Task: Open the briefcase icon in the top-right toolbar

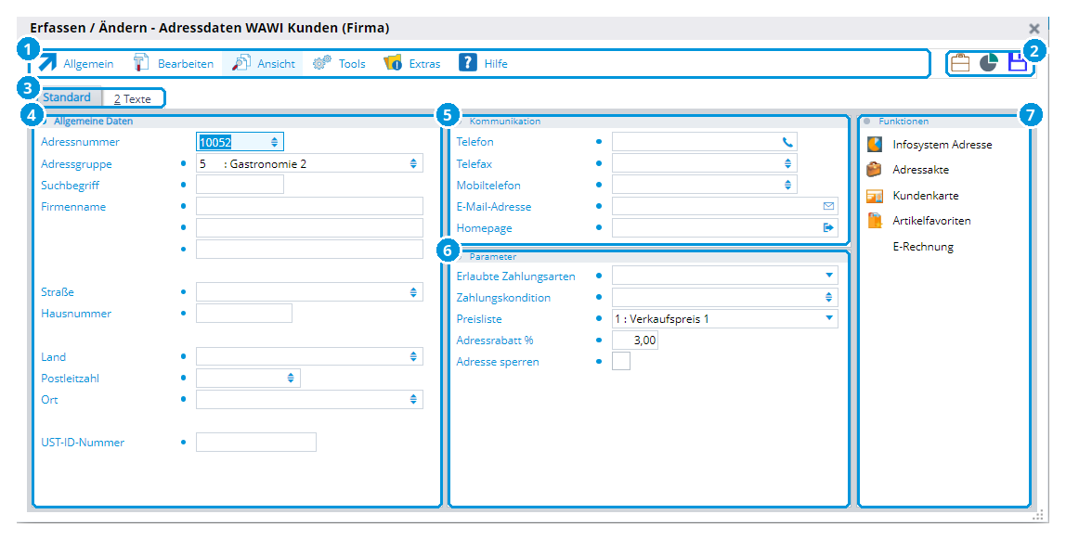Action: click(960, 63)
